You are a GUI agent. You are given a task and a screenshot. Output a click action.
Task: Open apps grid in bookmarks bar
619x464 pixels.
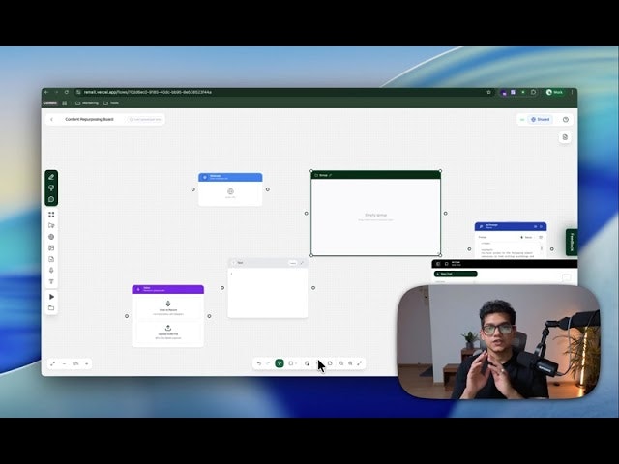click(x=65, y=103)
